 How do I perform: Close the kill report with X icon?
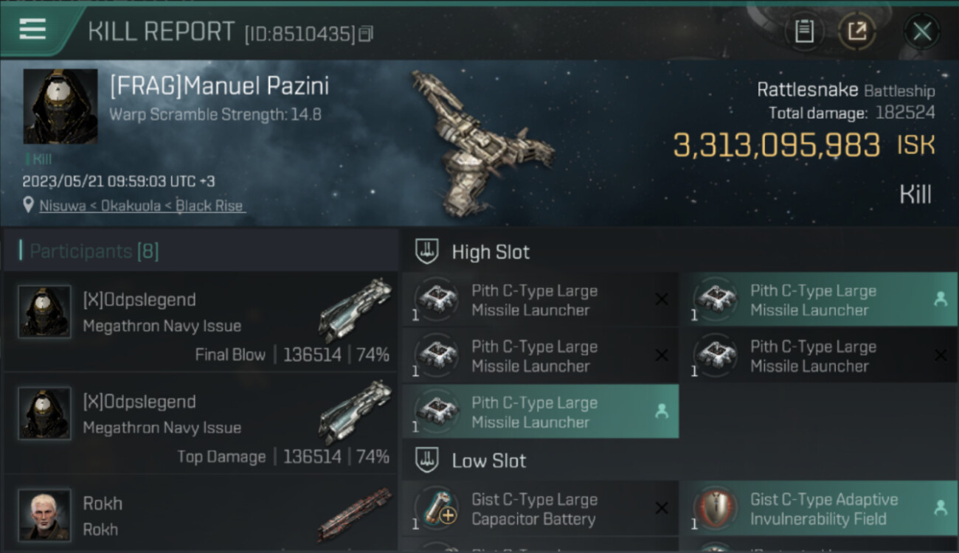921,31
